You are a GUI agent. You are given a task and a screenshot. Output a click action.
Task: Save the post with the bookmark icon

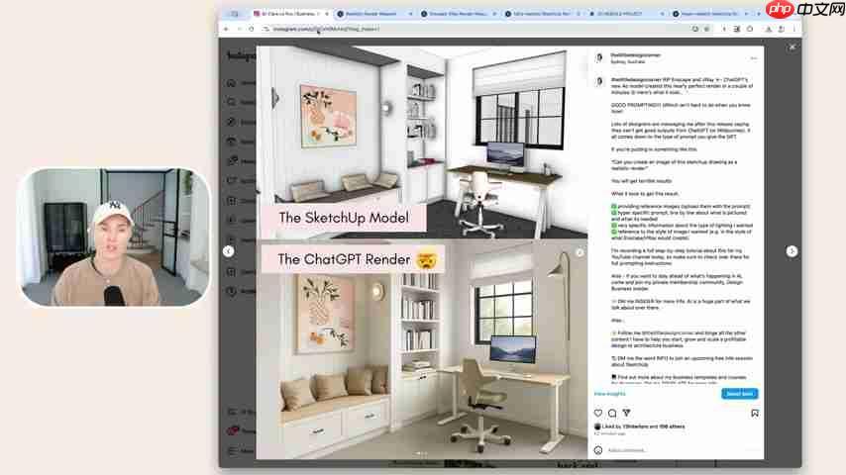click(755, 413)
